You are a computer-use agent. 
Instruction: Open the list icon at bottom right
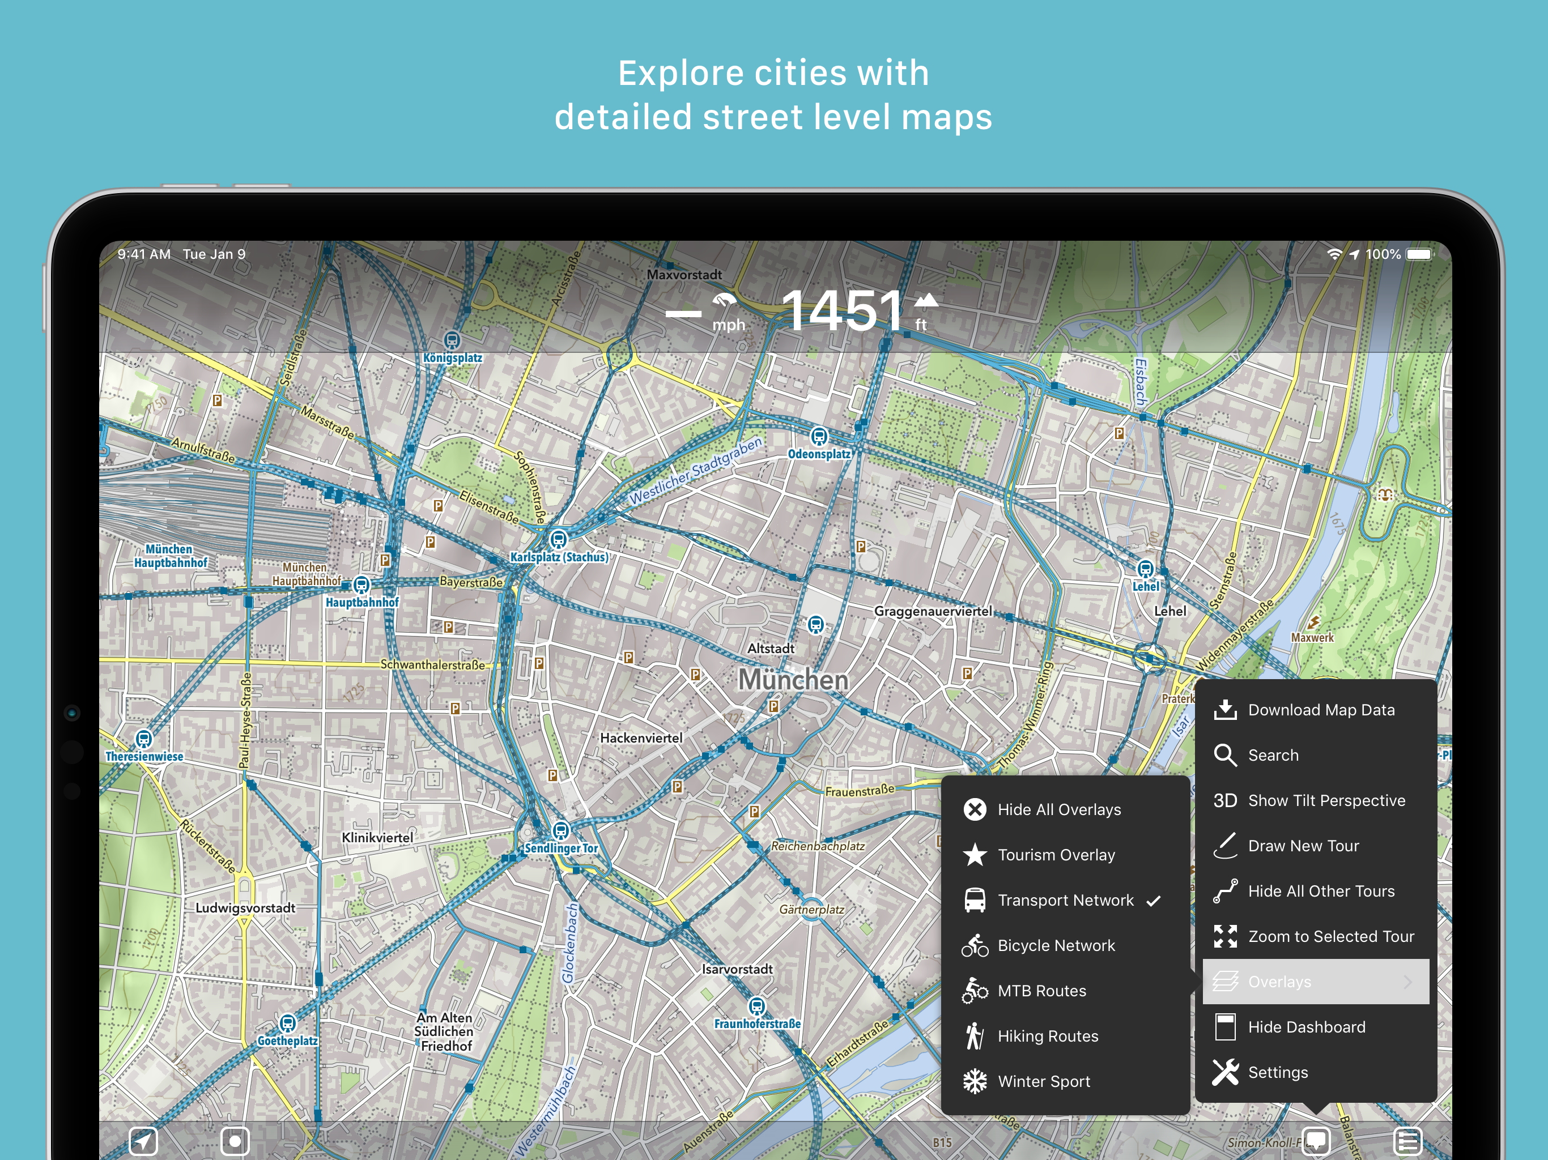pyautogui.click(x=1407, y=1141)
